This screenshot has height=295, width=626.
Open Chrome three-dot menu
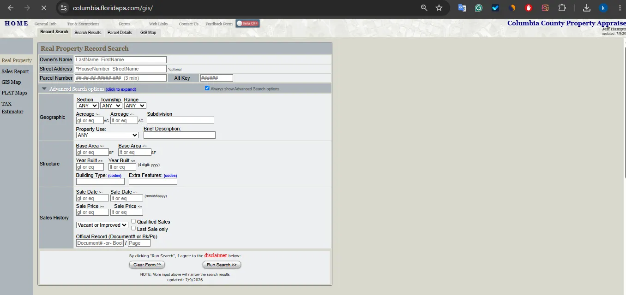click(620, 8)
